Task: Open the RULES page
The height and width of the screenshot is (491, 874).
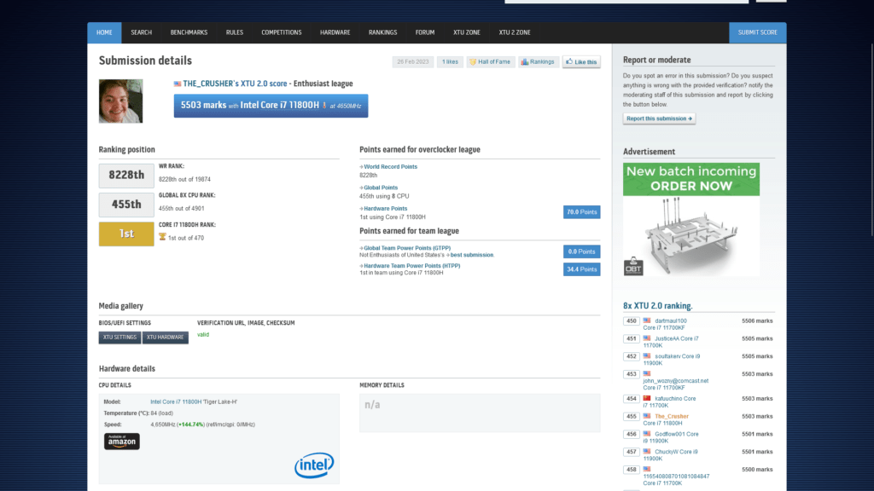Action: coord(235,33)
